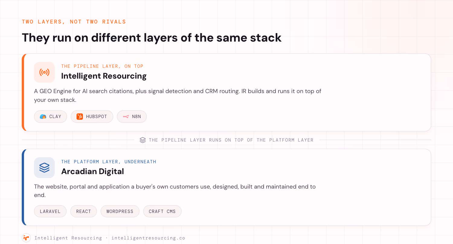Select the LARAVEL tag chip
453x244 pixels.
tap(50, 211)
